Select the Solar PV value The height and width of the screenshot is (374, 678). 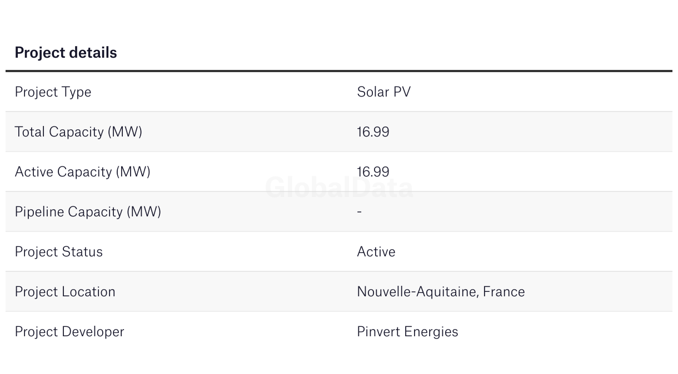pos(383,92)
